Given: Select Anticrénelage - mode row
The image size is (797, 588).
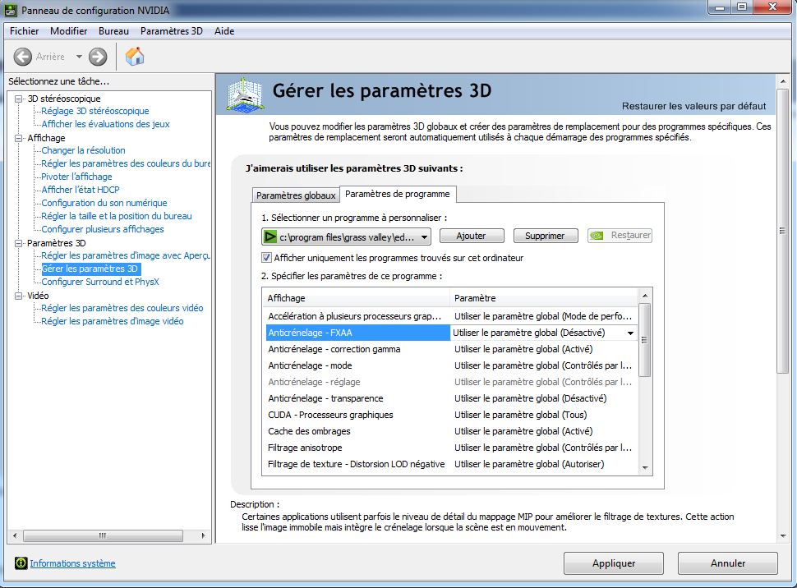Looking at the screenshot, I should pos(450,365).
